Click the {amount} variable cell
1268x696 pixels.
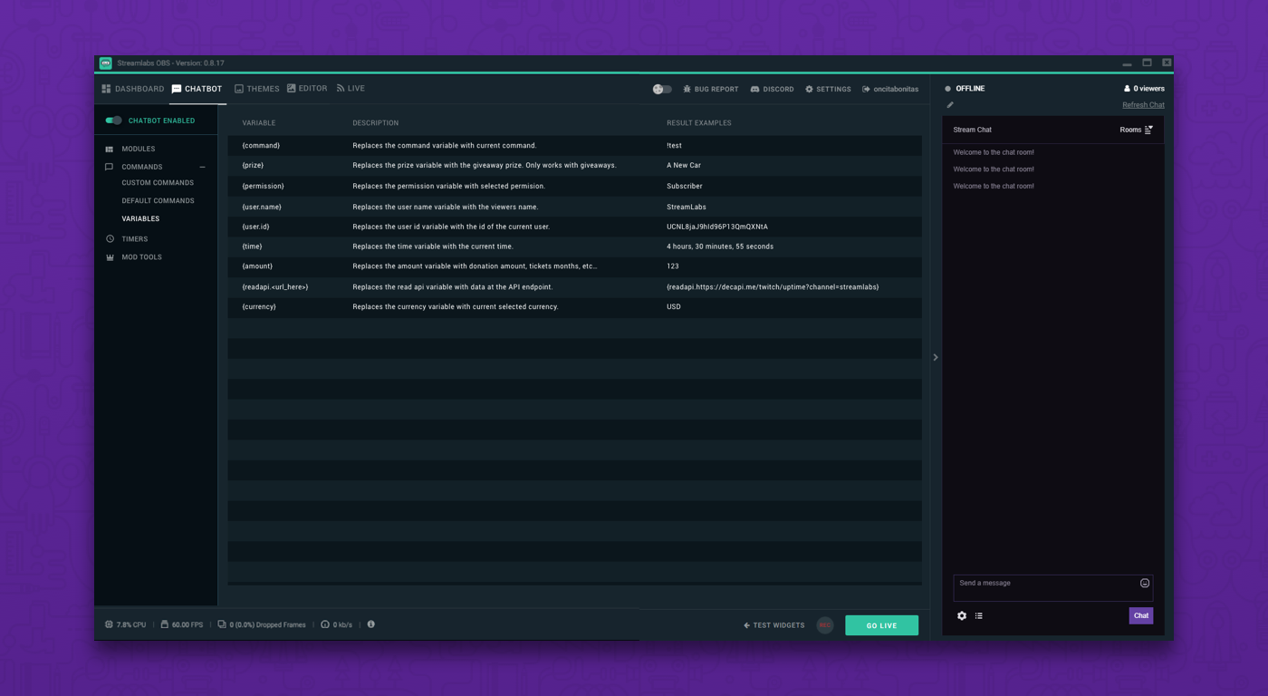(x=257, y=266)
